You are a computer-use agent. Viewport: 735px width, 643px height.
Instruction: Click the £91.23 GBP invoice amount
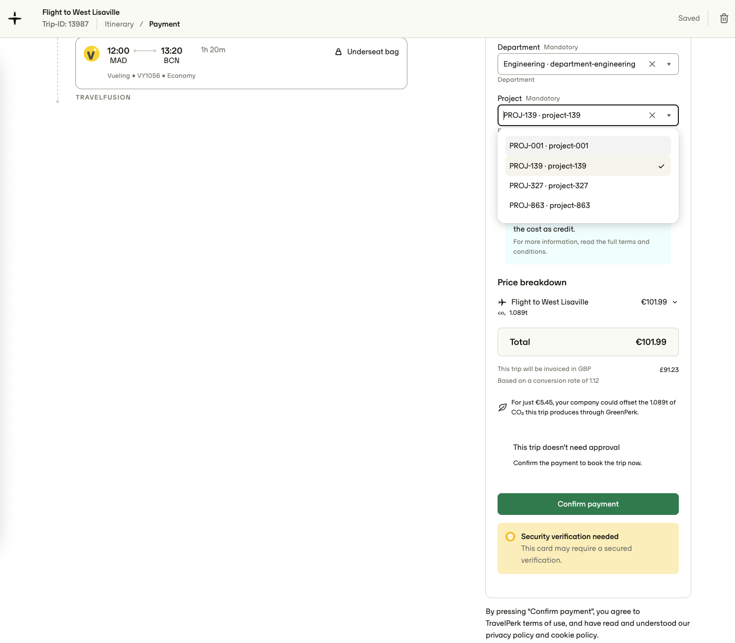pos(669,370)
